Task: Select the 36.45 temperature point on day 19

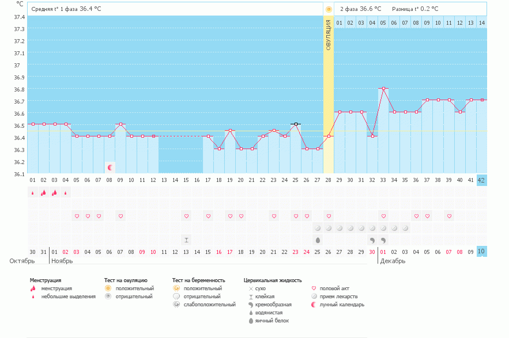Action: (230, 130)
